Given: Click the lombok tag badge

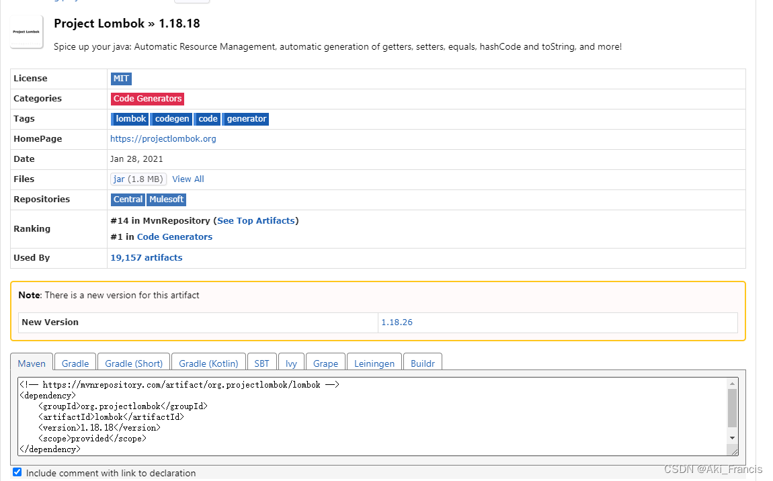Looking at the screenshot, I should 130,119.
